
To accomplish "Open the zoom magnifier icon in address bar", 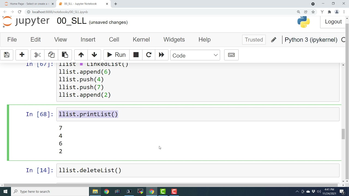I will [x=299, y=12].
